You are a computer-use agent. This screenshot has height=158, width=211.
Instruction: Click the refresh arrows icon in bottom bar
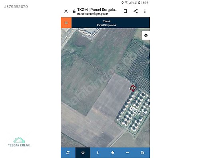[x=68, y=153]
